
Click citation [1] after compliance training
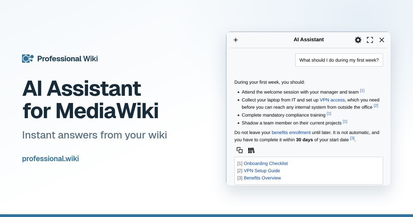pos(329,113)
